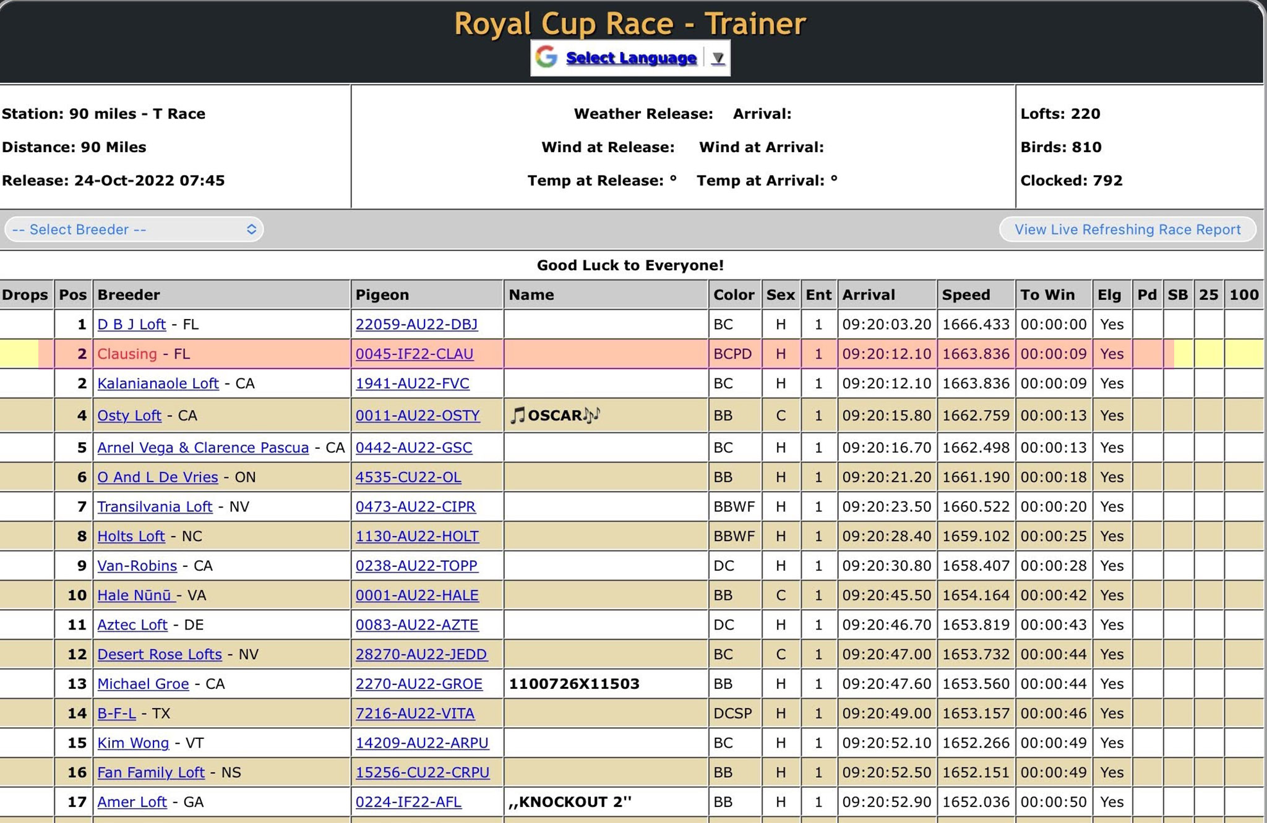Viewport: 1267px width, 823px height.
Task: Open Kalanianaole Loft breeder page
Action: coord(158,383)
